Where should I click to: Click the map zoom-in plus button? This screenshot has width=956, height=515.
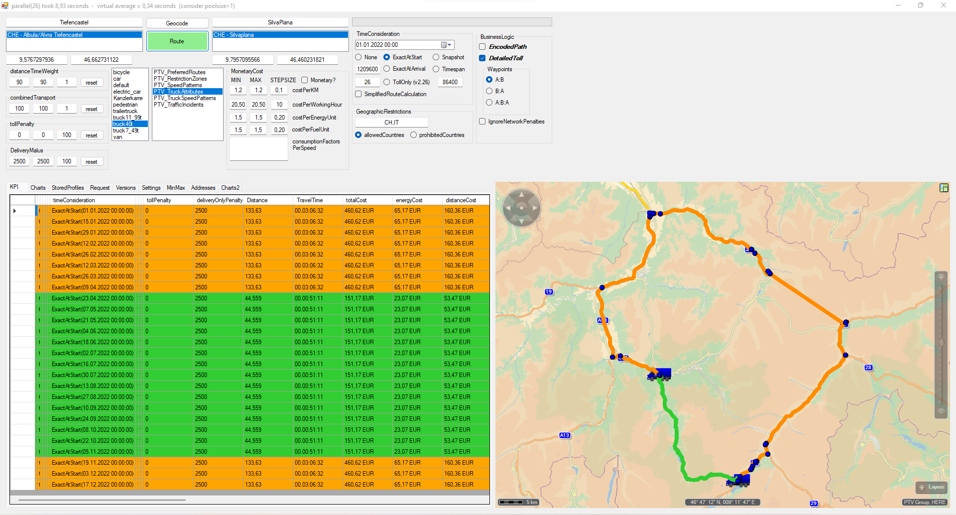941,277
